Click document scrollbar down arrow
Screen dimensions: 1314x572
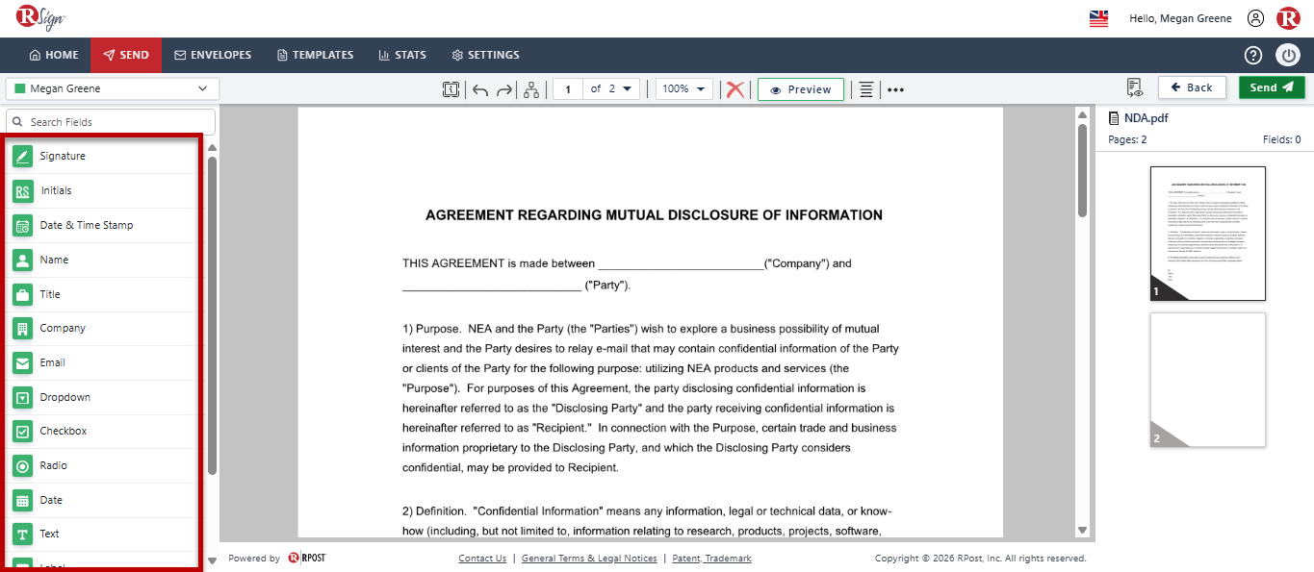(1082, 531)
